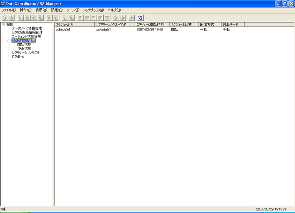
Task: Collapse the スケジュール管理 tree branch
Action: (x=9, y=41)
